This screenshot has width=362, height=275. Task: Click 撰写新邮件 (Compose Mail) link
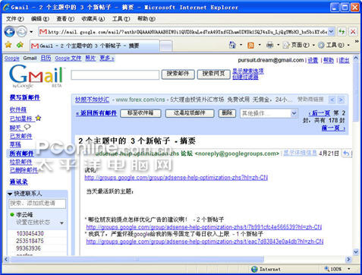25,97
